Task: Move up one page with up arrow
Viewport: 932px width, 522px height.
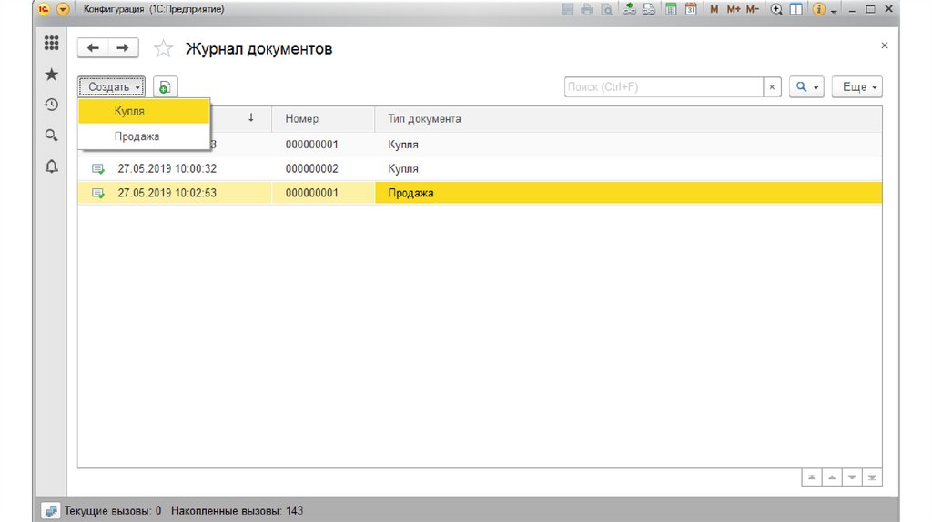Action: pos(832,477)
